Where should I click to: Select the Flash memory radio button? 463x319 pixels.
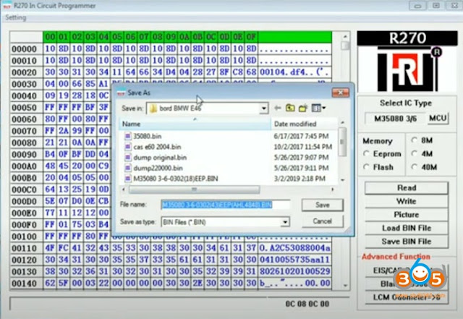[367, 167]
